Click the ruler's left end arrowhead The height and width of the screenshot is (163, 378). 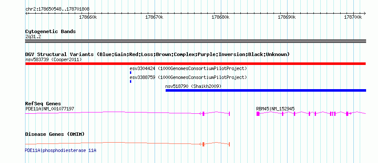pos(26,13)
